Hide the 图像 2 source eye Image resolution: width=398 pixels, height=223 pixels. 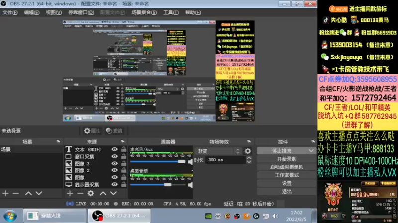pyautogui.click(x=115, y=170)
